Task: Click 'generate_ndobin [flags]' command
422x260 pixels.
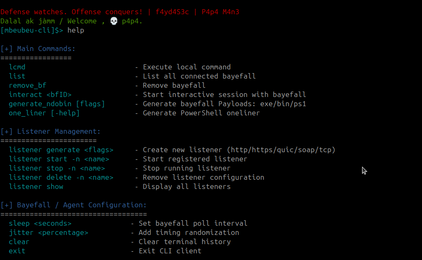Action: click(x=57, y=104)
